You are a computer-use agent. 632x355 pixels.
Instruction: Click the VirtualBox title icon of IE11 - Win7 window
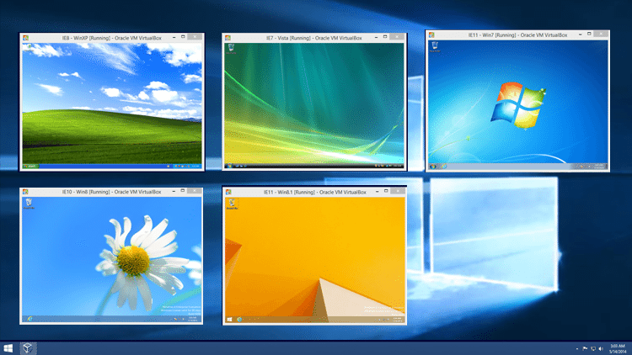(431, 35)
